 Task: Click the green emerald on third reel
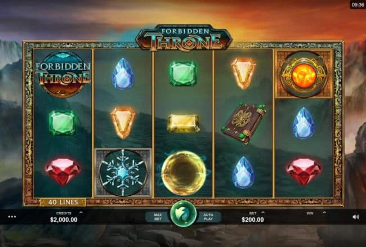[x=183, y=74]
